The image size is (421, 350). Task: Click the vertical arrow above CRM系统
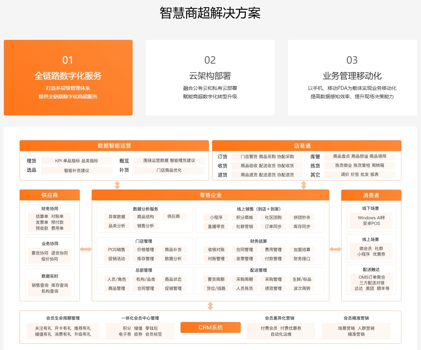tap(210, 306)
